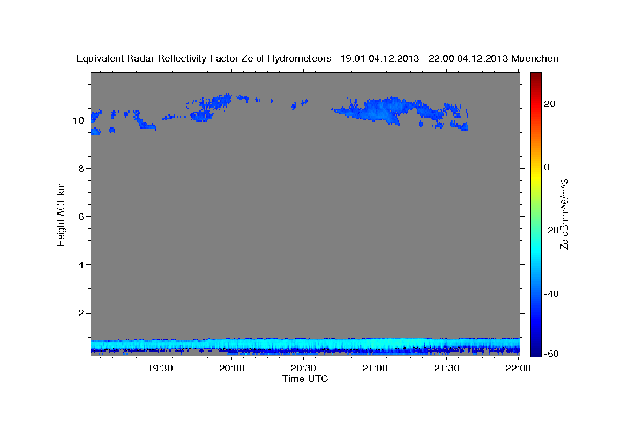
Task: Select the date range '19:01 04.12.2013 - 22:00 04.12.2013'
Action: 424,58
